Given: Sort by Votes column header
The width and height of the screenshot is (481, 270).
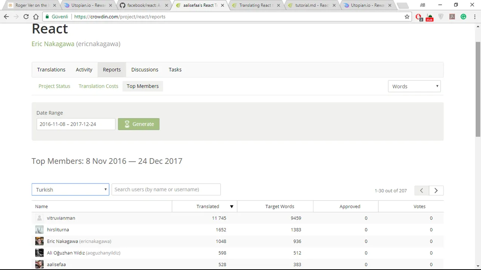Looking at the screenshot, I should pos(419,207).
